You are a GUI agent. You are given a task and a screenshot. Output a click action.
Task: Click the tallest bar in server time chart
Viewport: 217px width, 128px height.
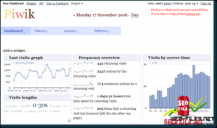tap(194, 86)
